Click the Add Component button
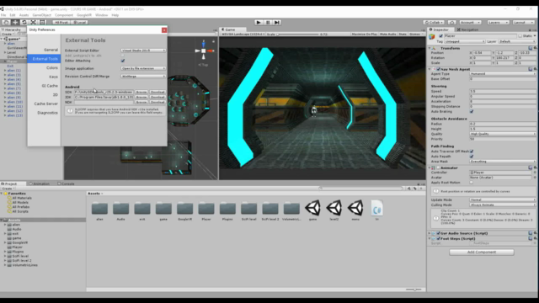 (x=482, y=252)
